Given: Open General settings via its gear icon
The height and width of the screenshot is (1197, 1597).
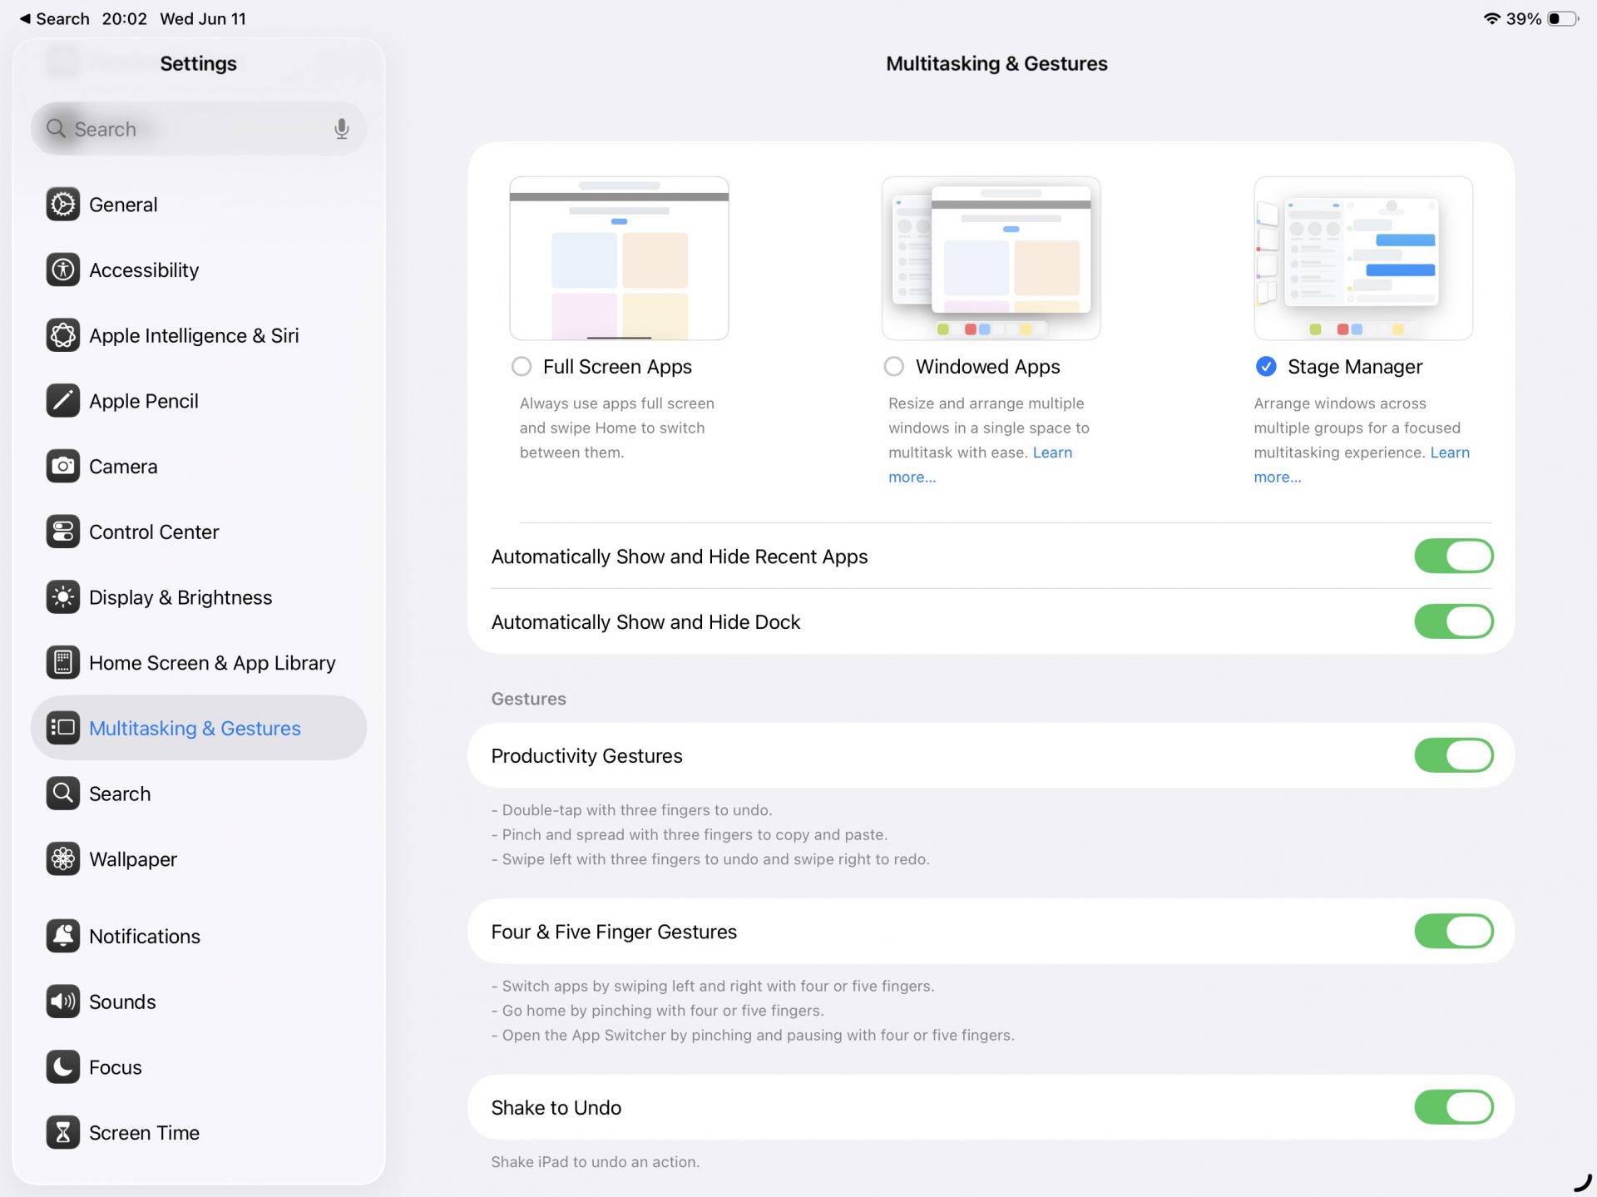Looking at the screenshot, I should (62, 204).
